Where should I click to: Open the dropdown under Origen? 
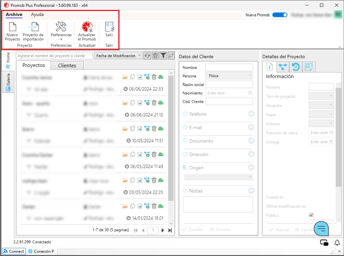pos(218,177)
